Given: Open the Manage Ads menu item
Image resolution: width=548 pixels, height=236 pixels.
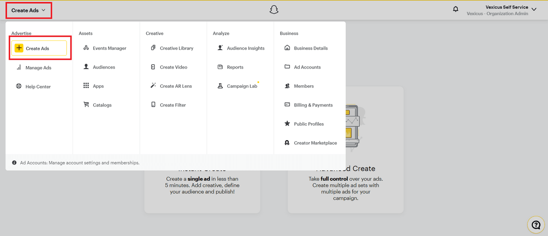Looking at the screenshot, I should (x=38, y=67).
